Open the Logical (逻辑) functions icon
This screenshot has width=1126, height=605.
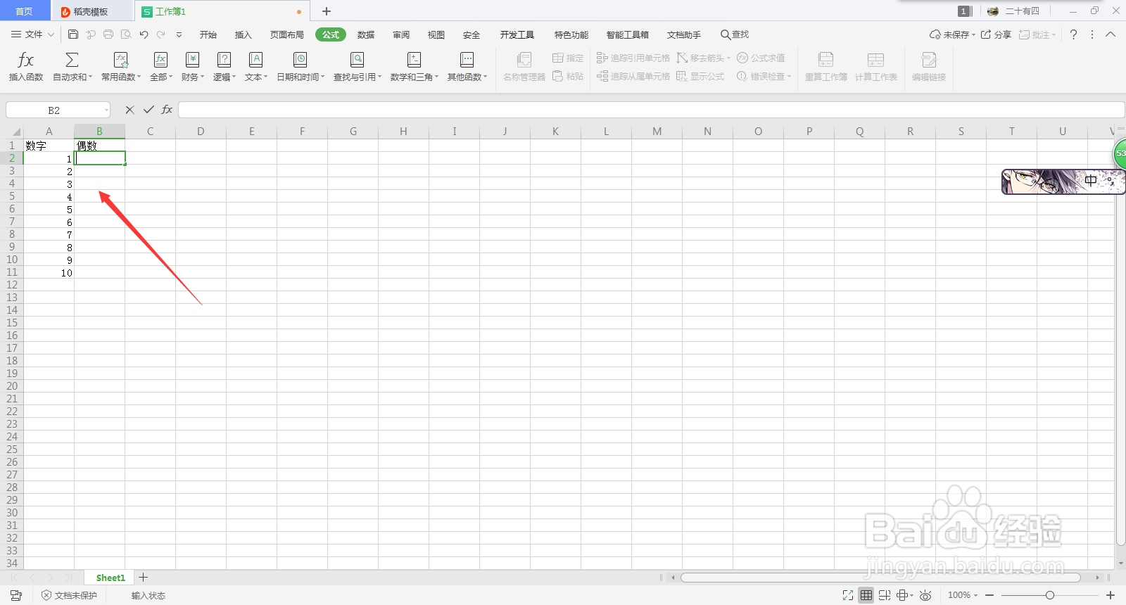click(224, 60)
